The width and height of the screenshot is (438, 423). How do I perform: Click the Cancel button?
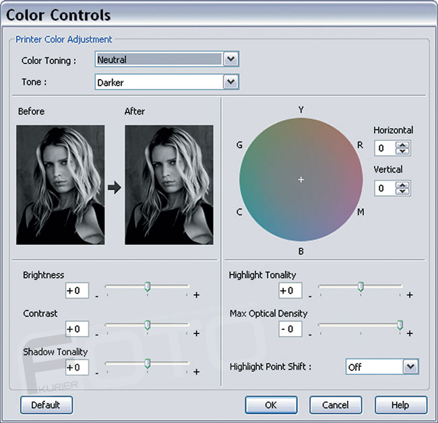point(335,405)
